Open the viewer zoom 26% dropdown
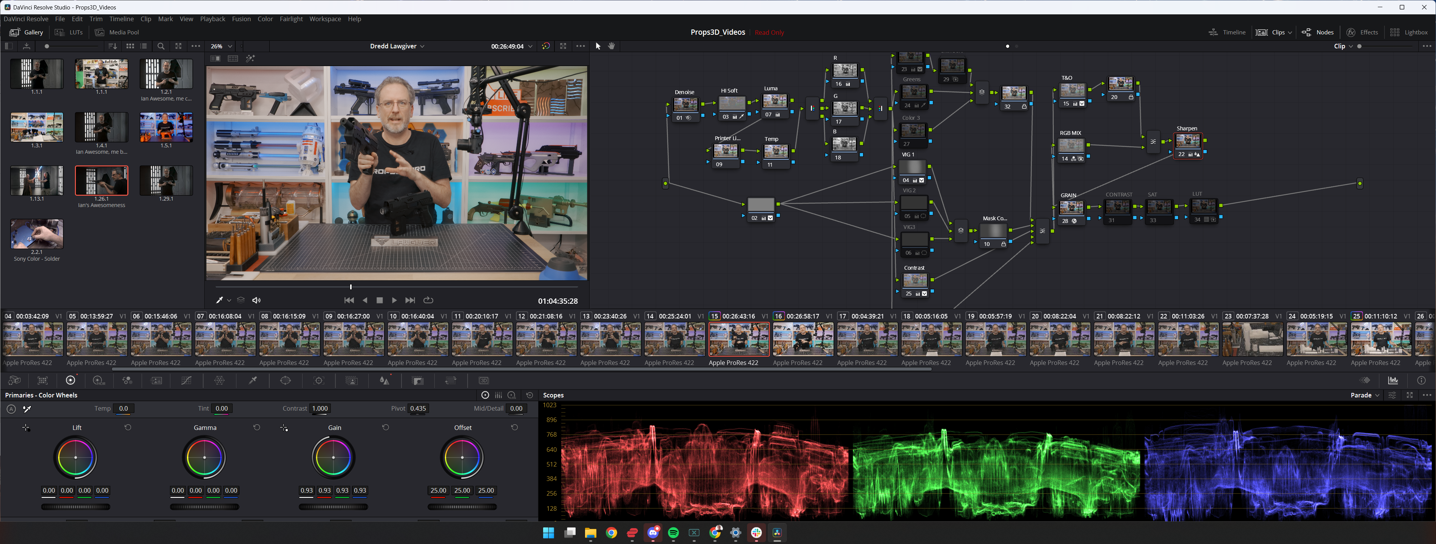Screen dimensions: 1436x544 [x=221, y=46]
